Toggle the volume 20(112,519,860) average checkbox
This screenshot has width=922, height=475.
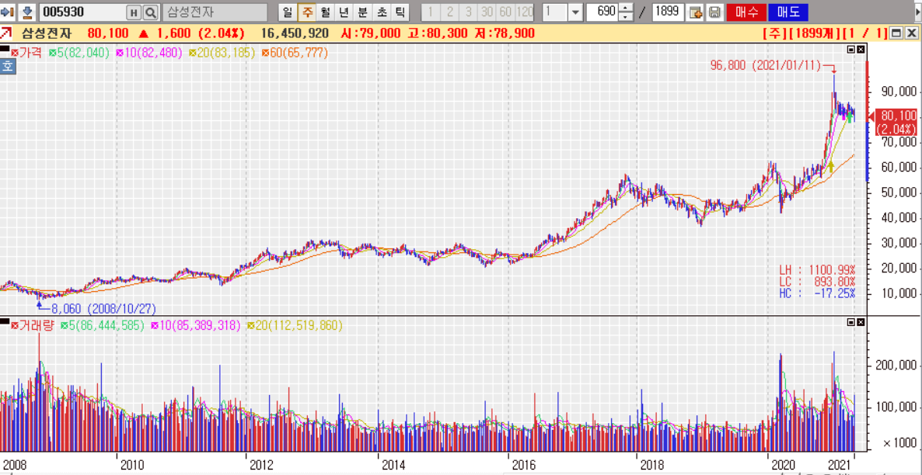[x=251, y=325]
